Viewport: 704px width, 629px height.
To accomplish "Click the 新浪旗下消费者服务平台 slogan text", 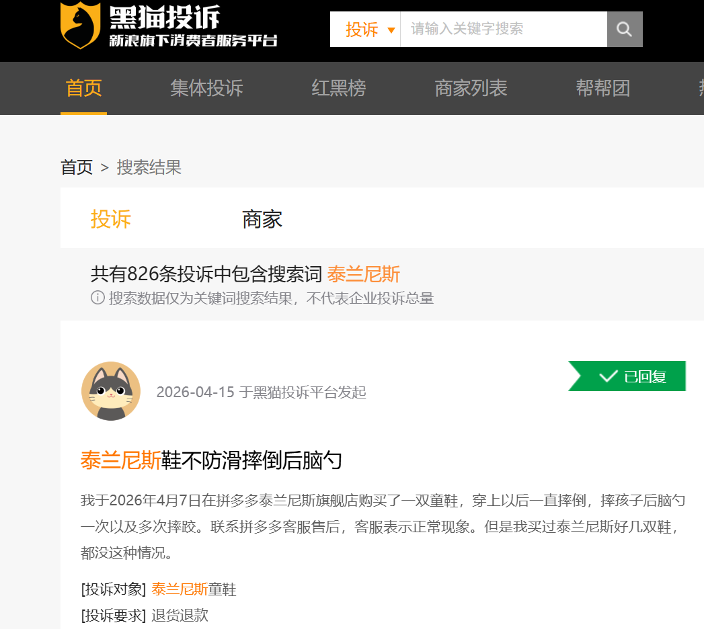I will pos(193,40).
